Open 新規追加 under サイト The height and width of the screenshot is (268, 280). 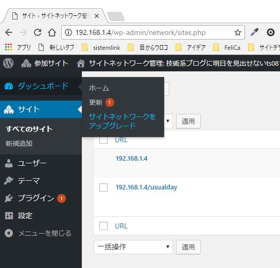[x=19, y=143]
